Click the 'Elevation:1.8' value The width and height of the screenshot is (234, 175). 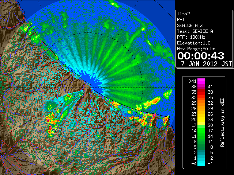pos(194,43)
